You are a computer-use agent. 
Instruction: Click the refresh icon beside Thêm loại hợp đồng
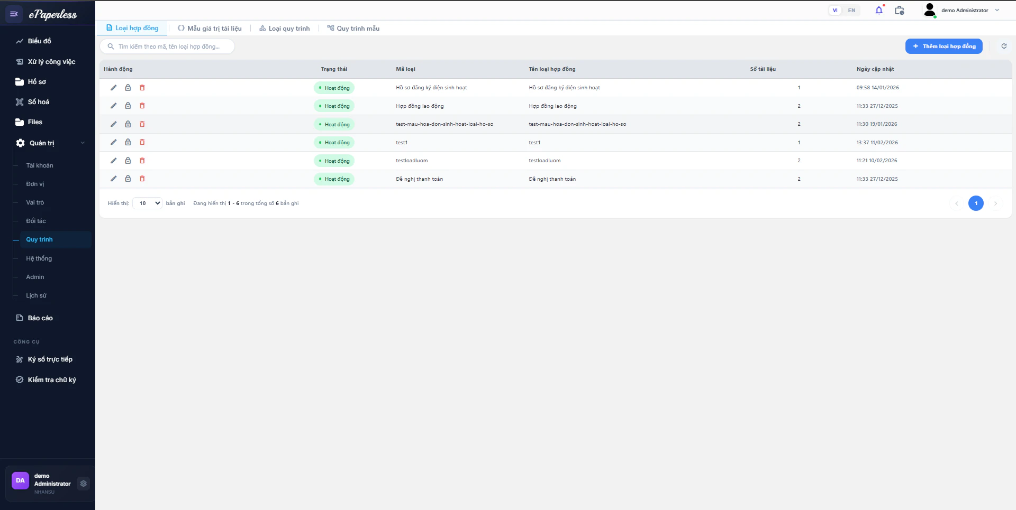click(x=1004, y=46)
